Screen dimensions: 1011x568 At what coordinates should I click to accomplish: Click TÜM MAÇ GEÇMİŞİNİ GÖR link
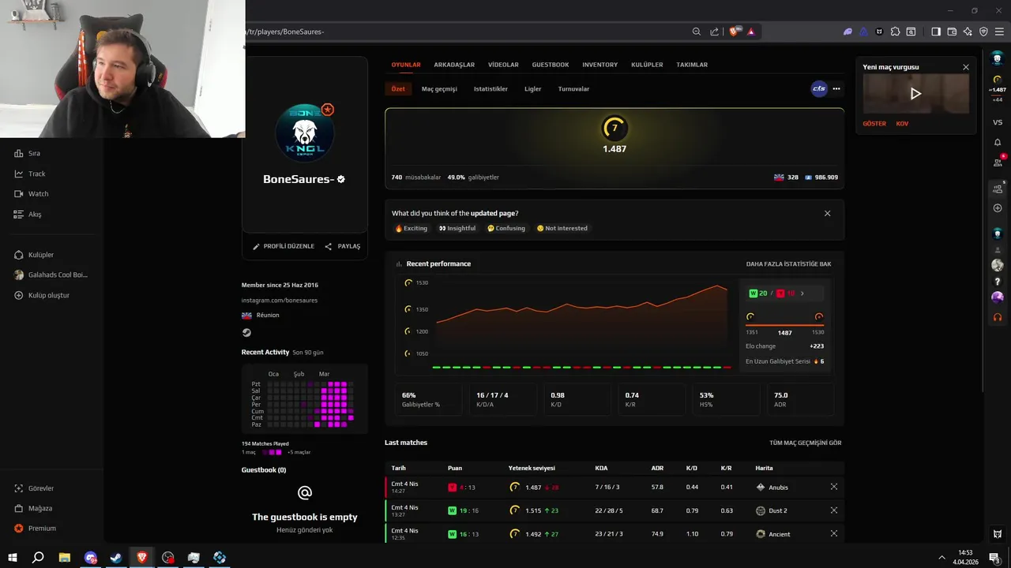tap(805, 443)
